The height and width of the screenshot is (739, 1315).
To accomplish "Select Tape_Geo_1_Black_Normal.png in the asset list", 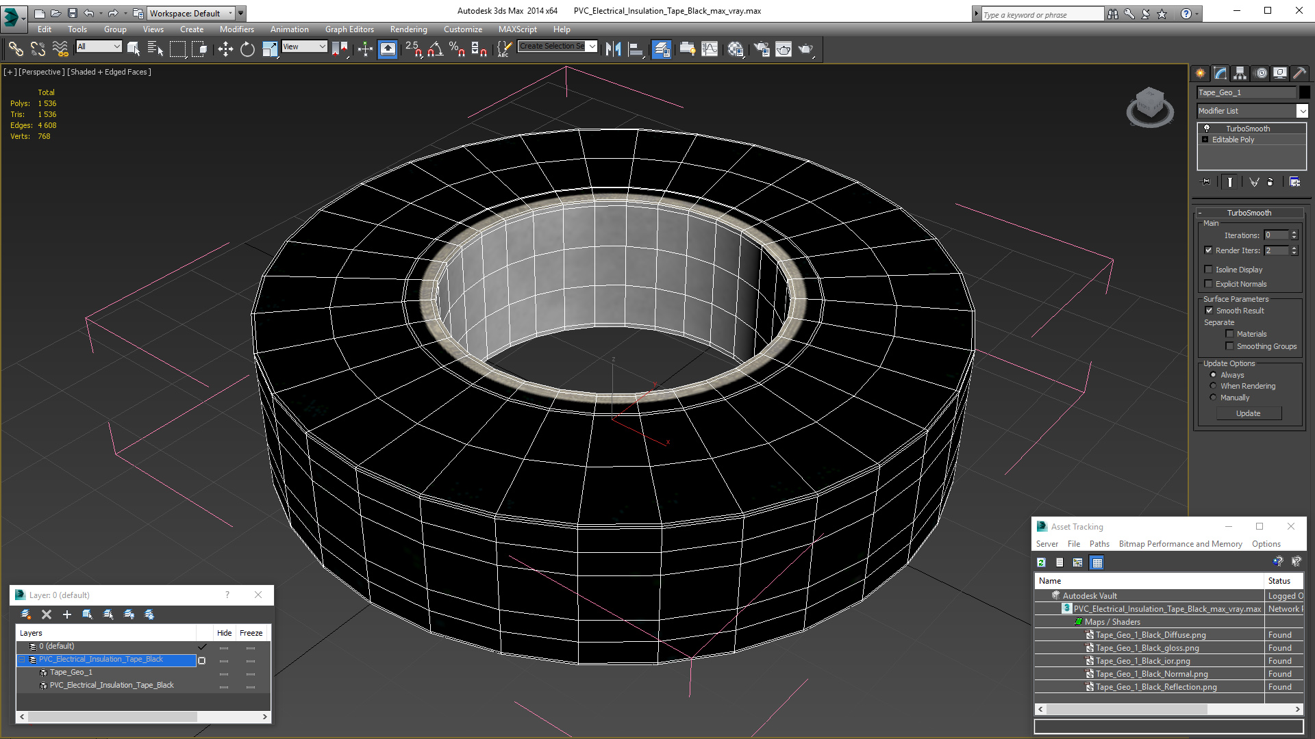I will pyautogui.click(x=1151, y=674).
